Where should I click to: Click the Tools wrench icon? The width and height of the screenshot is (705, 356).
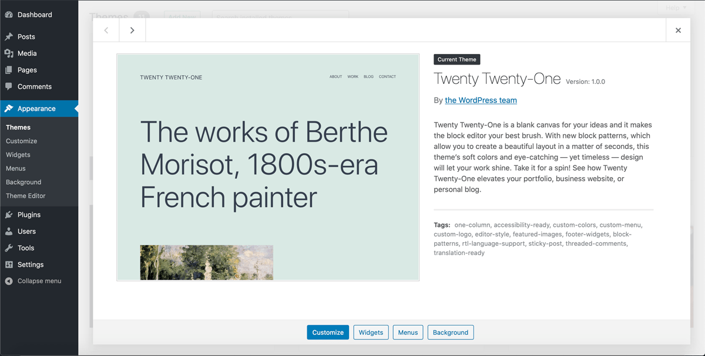pos(9,248)
